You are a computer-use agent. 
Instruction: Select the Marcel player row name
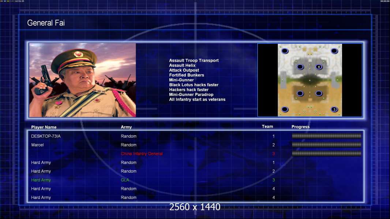(x=37, y=145)
